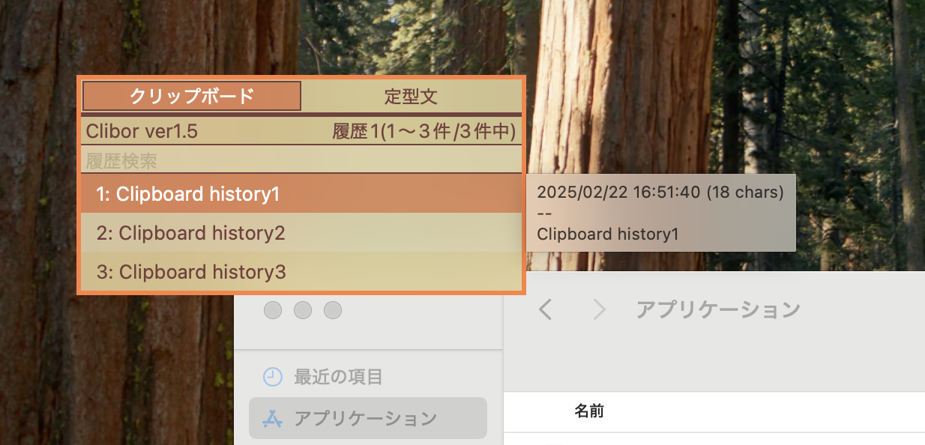Click the middle gray window control circle
Screen dimensions: 925x445
[x=303, y=310]
